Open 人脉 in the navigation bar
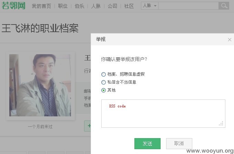Viewport: 234px width, 154px height. coord(96,6)
